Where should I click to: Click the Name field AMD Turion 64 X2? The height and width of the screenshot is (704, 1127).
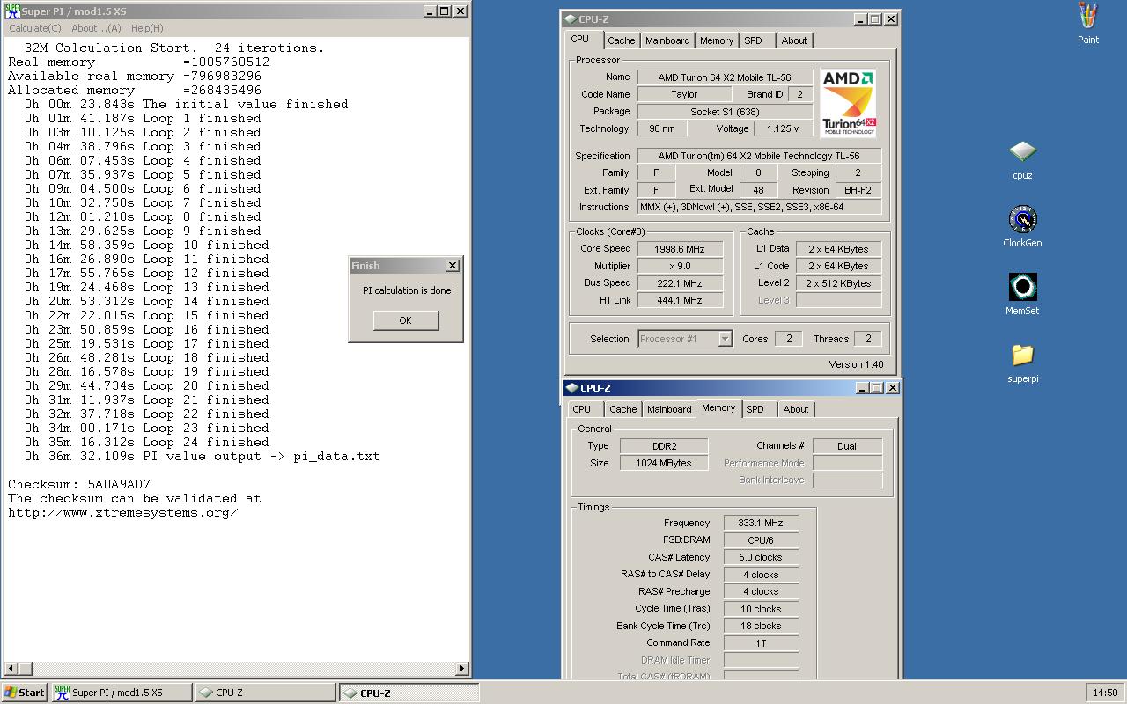tap(725, 77)
